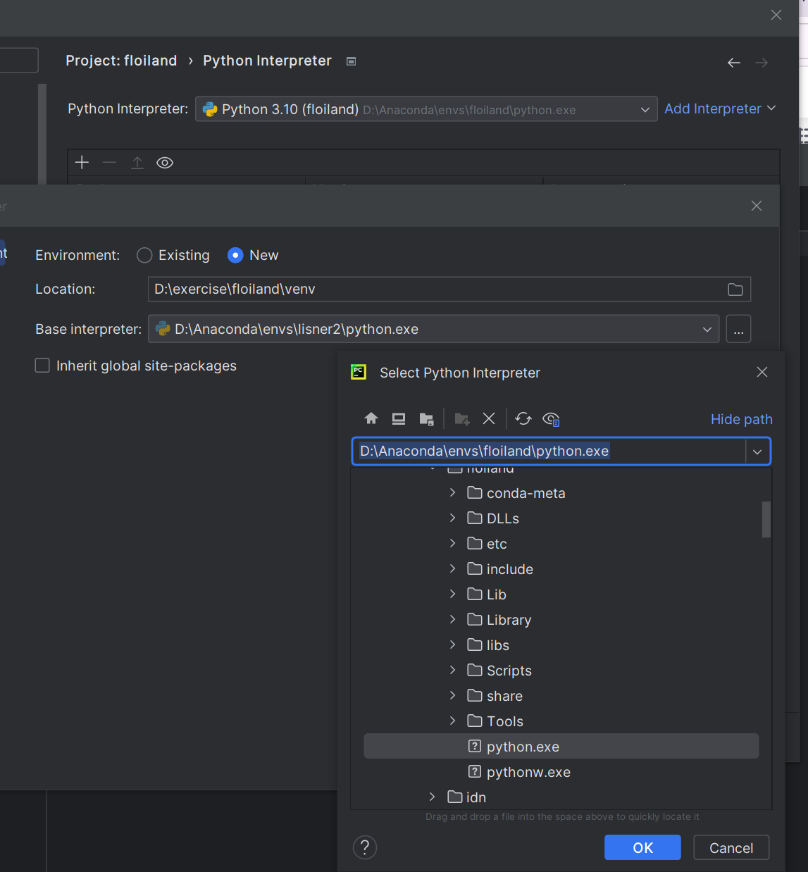
Task: Close the Settings window
Action: pyautogui.click(x=776, y=15)
